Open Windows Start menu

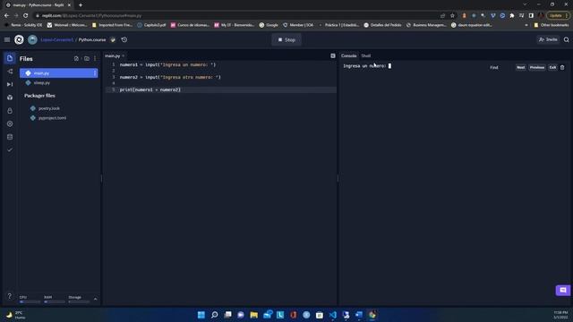pyautogui.click(x=201, y=315)
